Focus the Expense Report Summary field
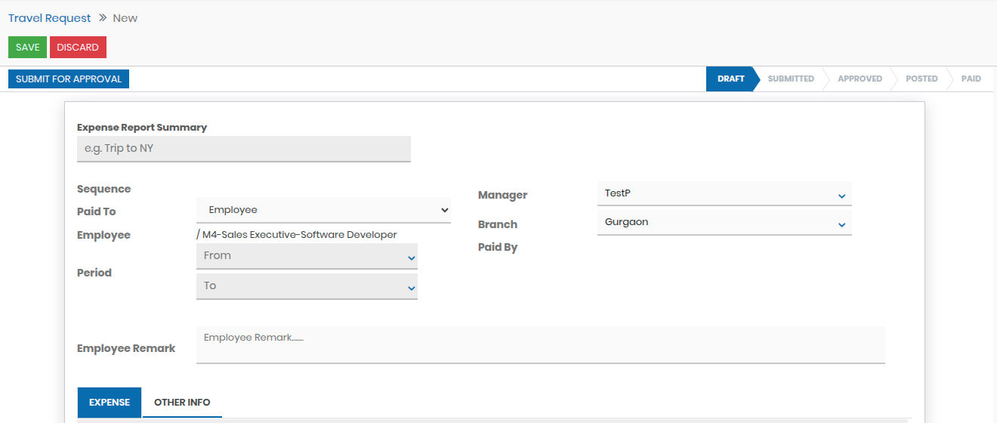The image size is (997, 423). (243, 149)
